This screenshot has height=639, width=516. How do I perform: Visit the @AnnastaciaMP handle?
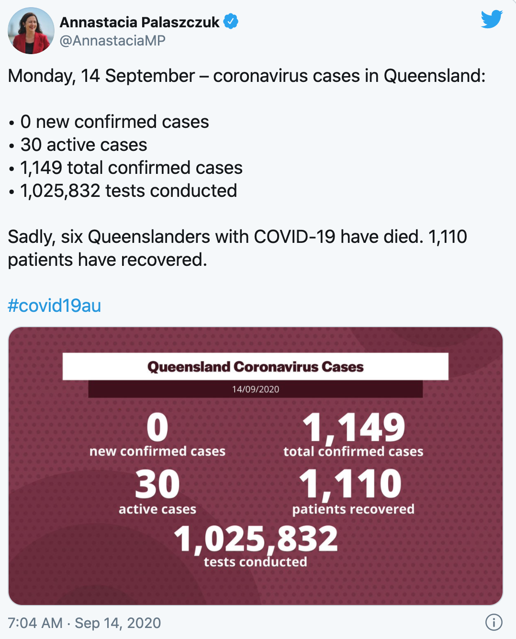(112, 41)
